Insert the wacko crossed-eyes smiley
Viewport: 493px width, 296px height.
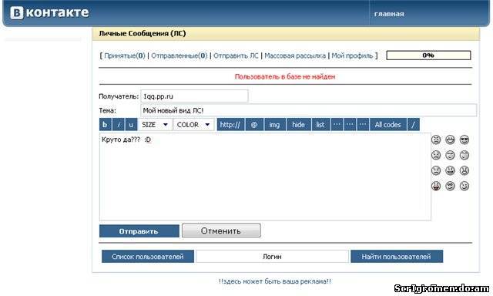450,186
